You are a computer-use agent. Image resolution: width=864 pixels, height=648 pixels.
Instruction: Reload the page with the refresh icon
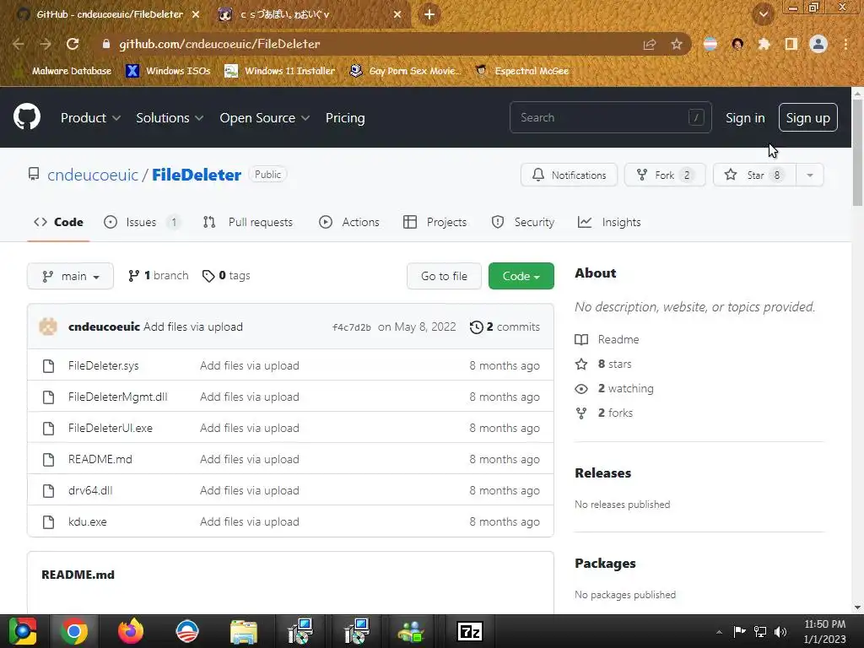pos(73,44)
